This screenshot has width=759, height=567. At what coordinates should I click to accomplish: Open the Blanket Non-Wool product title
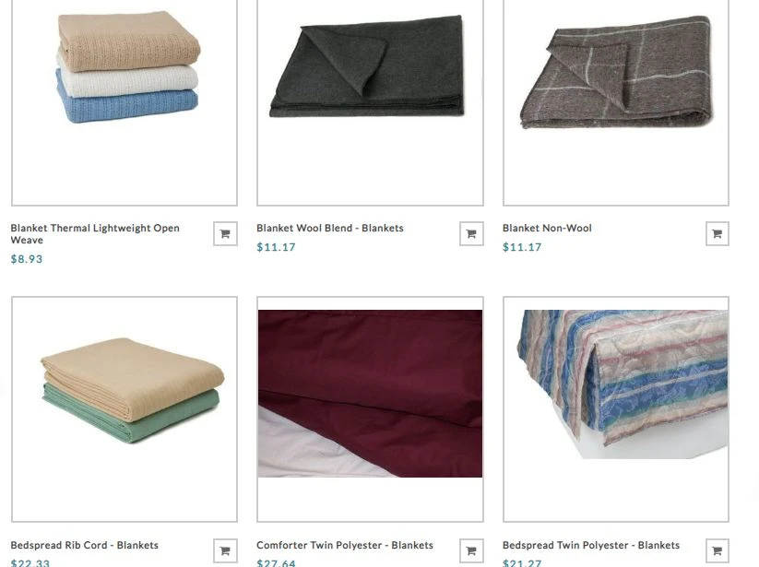547,228
